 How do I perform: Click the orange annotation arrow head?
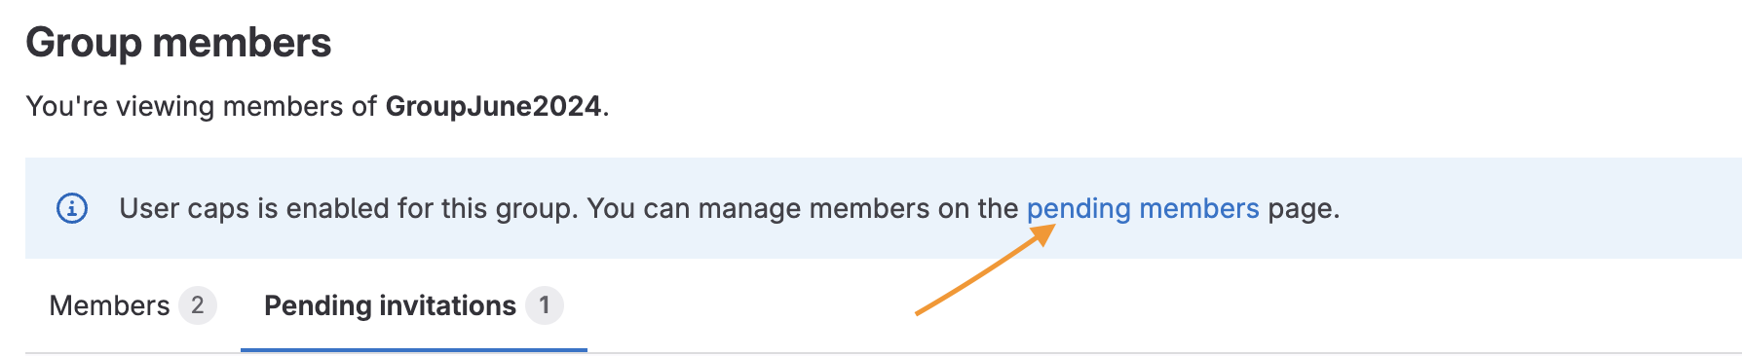pos(1043,234)
